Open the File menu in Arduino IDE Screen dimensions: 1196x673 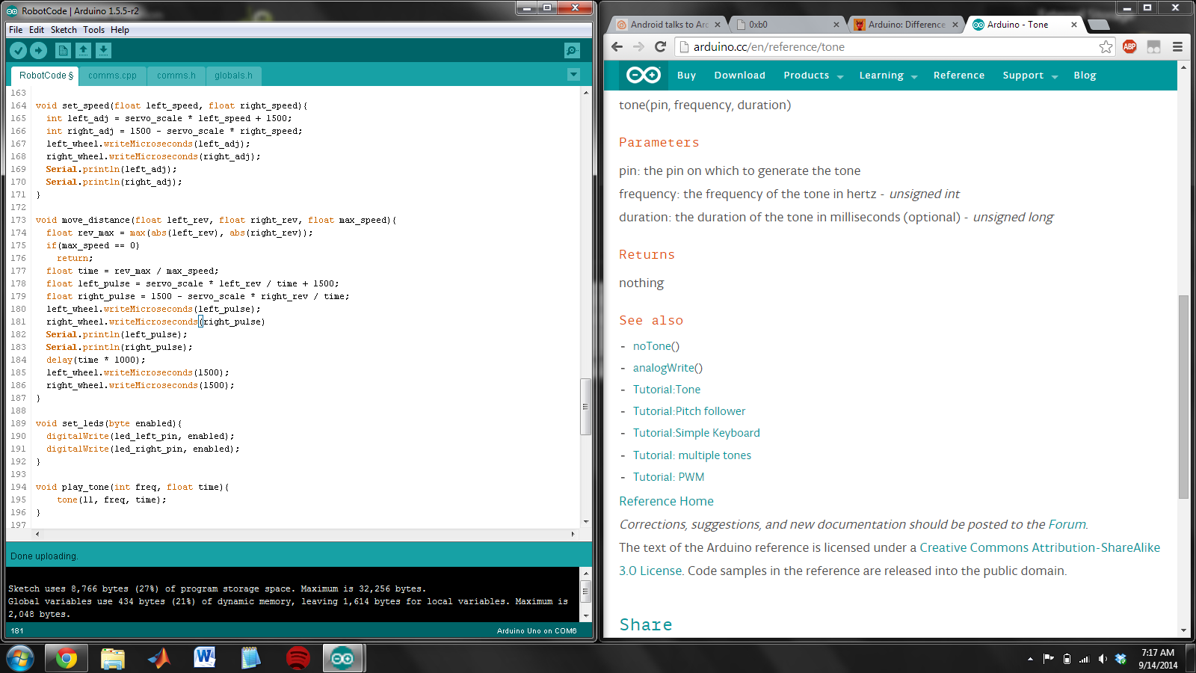click(16, 30)
